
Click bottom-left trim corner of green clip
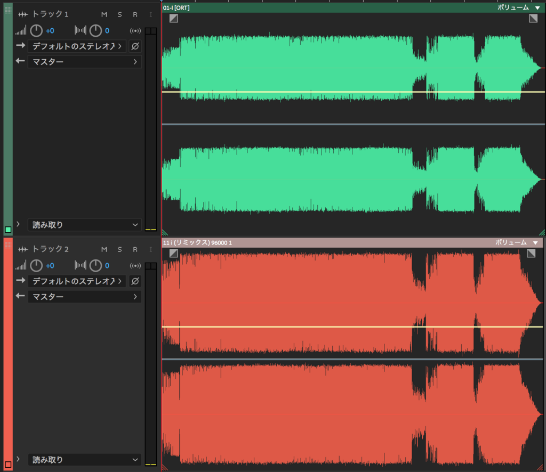point(165,233)
